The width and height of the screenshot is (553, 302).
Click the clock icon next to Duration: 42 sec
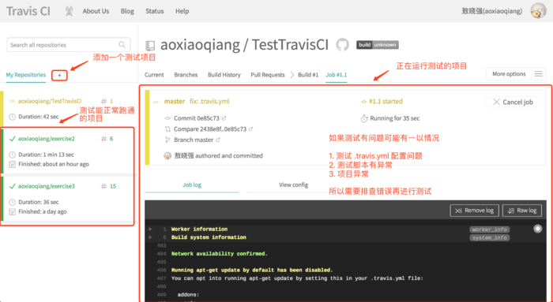(x=13, y=117)
